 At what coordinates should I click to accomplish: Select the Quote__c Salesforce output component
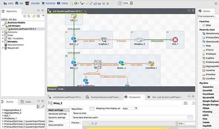point(121,63)
